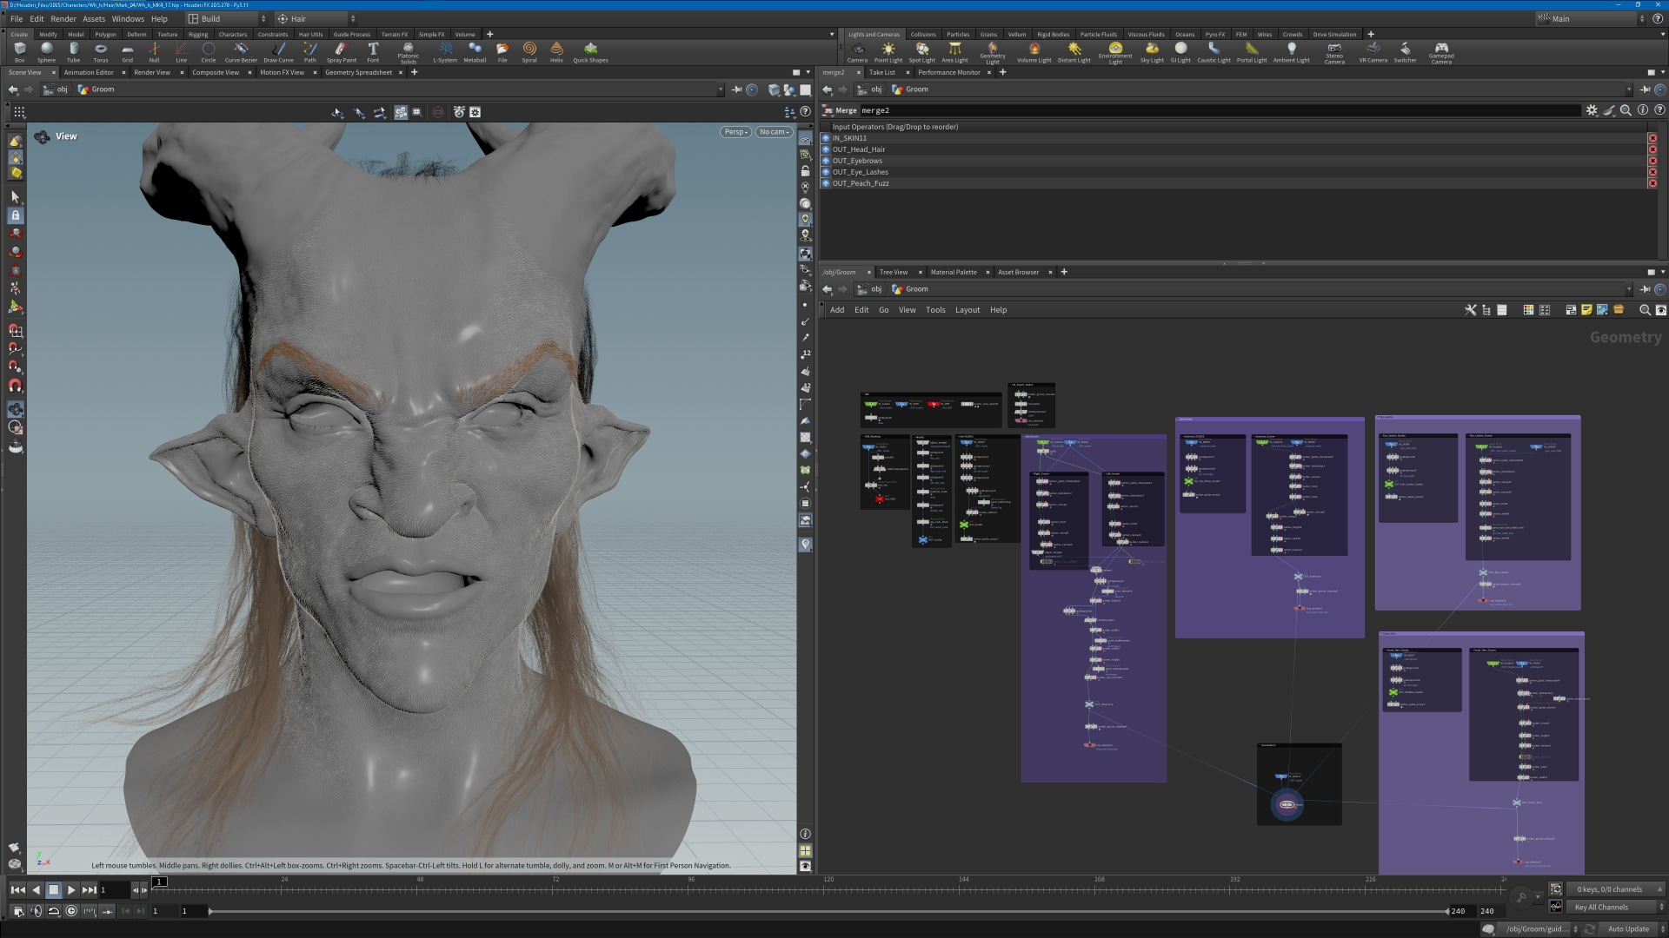This screenshot has height=938, width=1669.
Task: Toggle the OUT_Head_Hair input enable icon
Action: click(826, 149)
